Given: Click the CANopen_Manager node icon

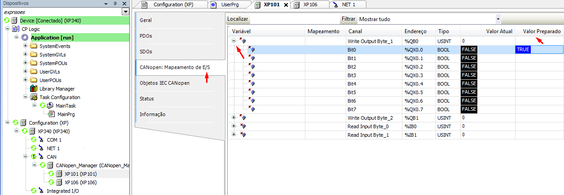Looking at the screenshot, I should point(50,165).
